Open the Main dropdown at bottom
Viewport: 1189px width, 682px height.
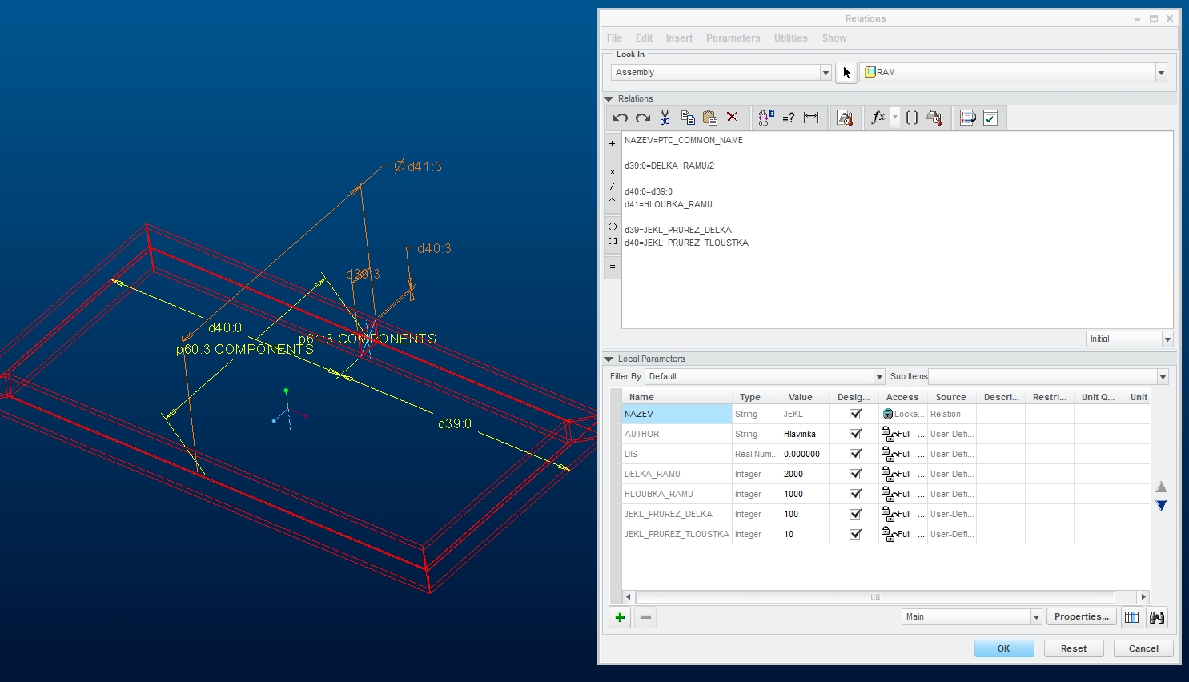pyautogui.click(x=1036, y=617)
